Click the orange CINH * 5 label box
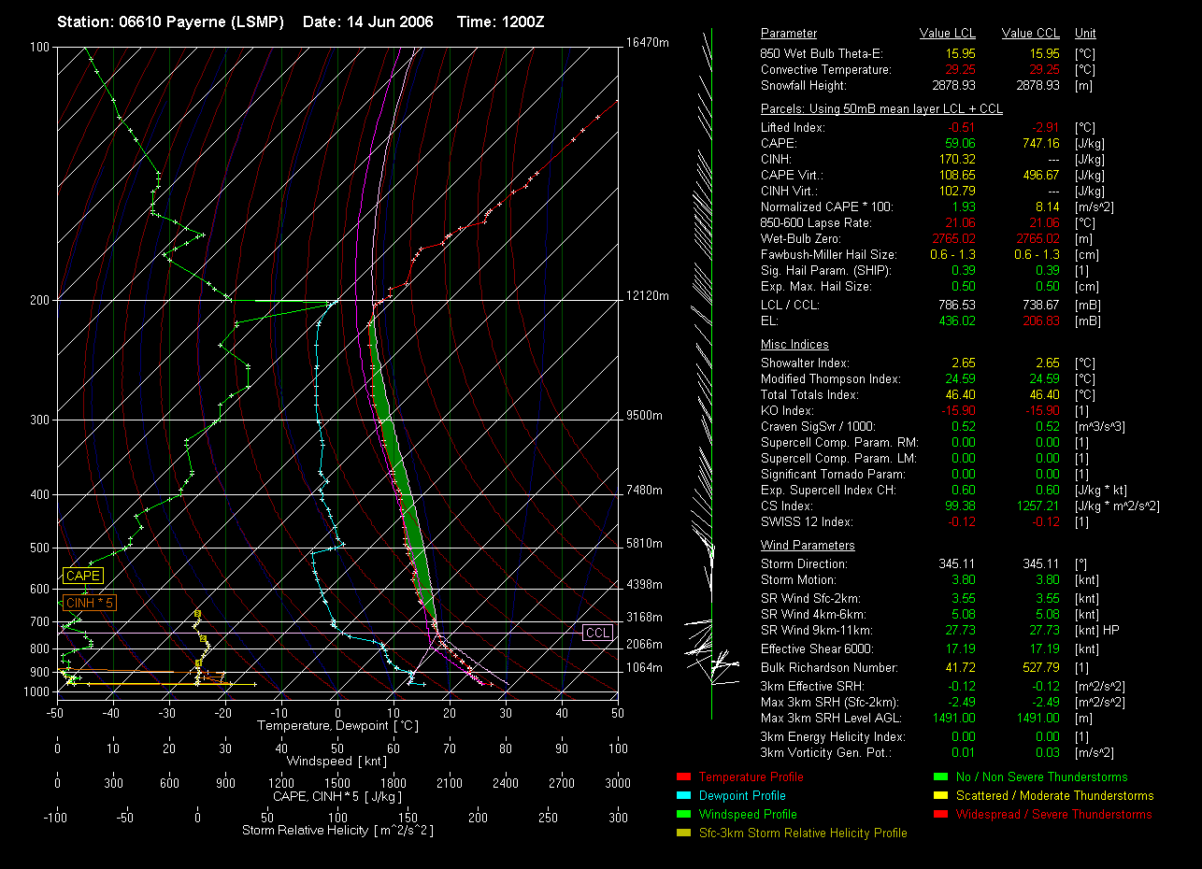 click(x=89, y=604)
